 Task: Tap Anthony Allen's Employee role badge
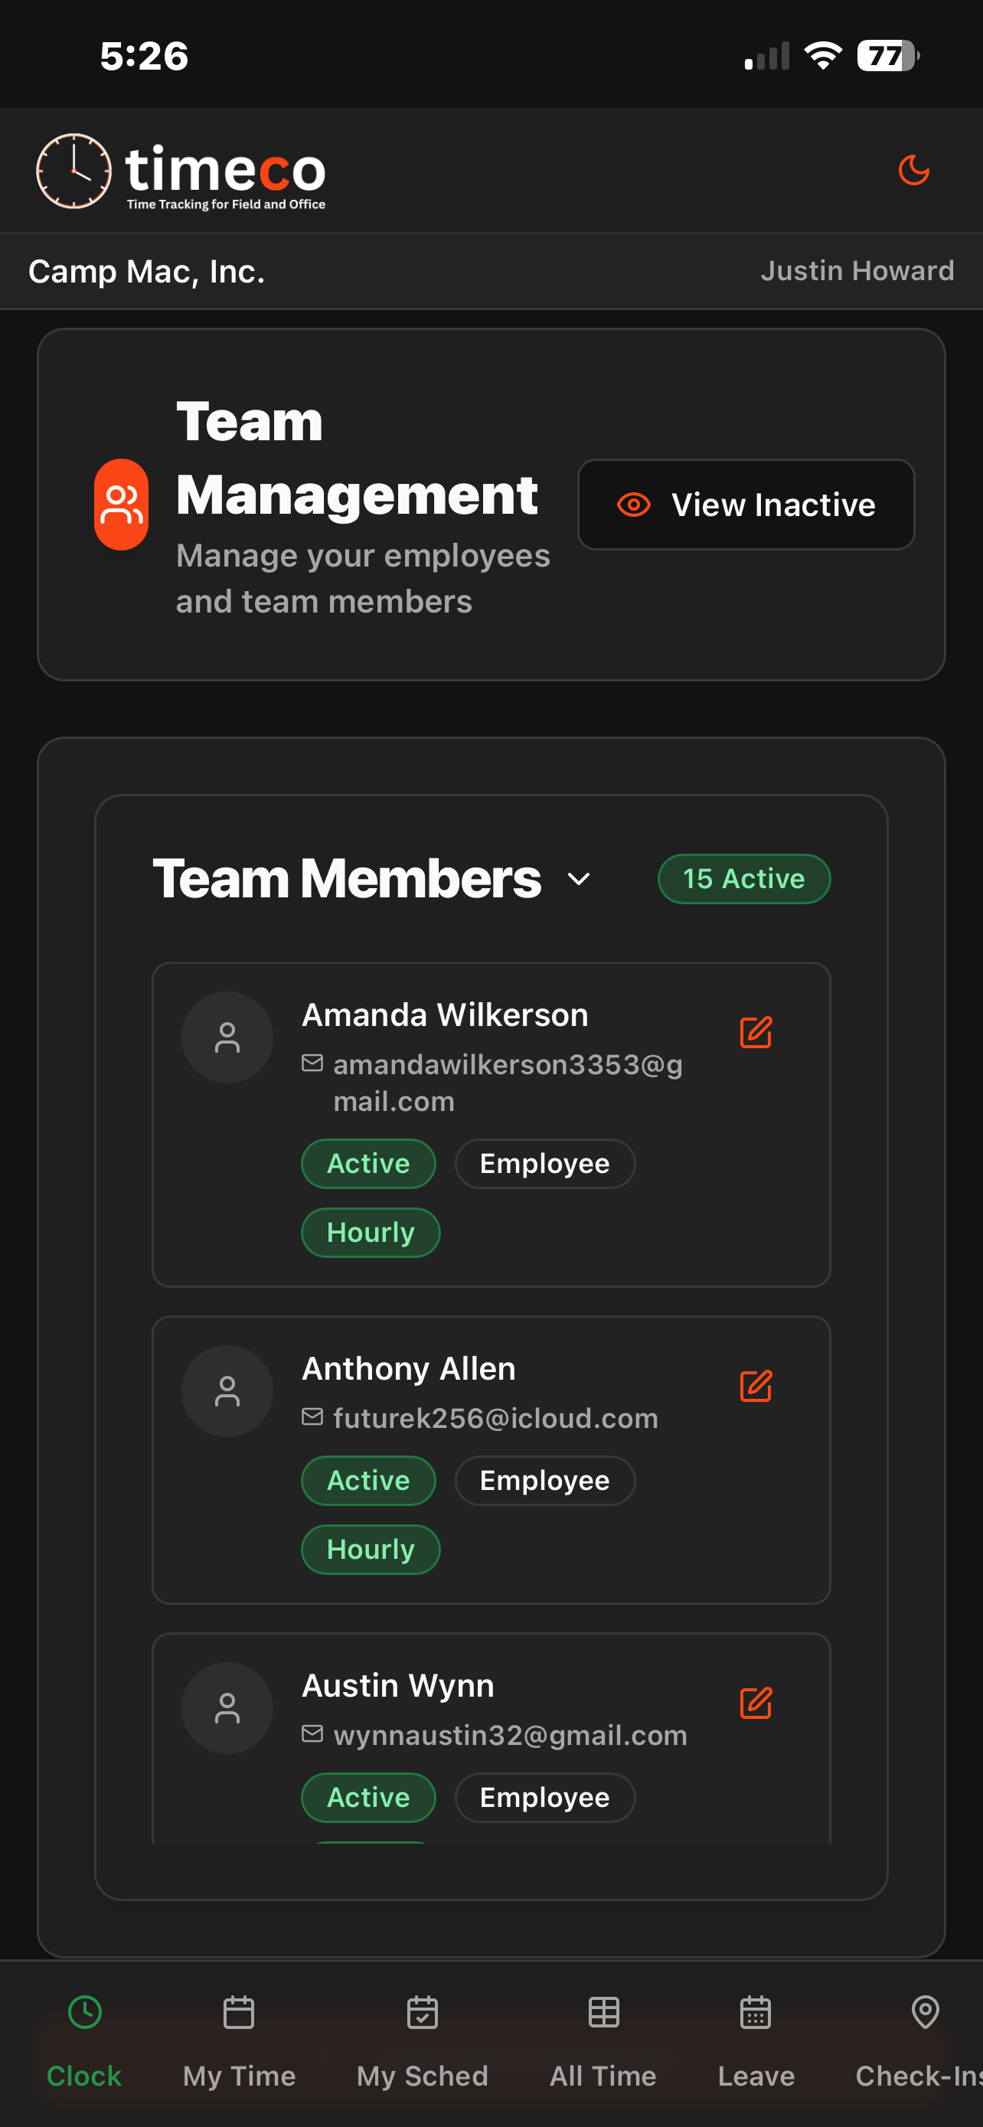[545, 1481]
